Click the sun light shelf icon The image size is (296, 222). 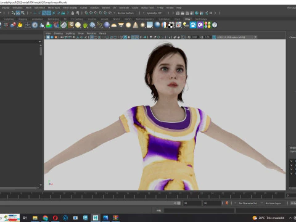pos(142,25)
